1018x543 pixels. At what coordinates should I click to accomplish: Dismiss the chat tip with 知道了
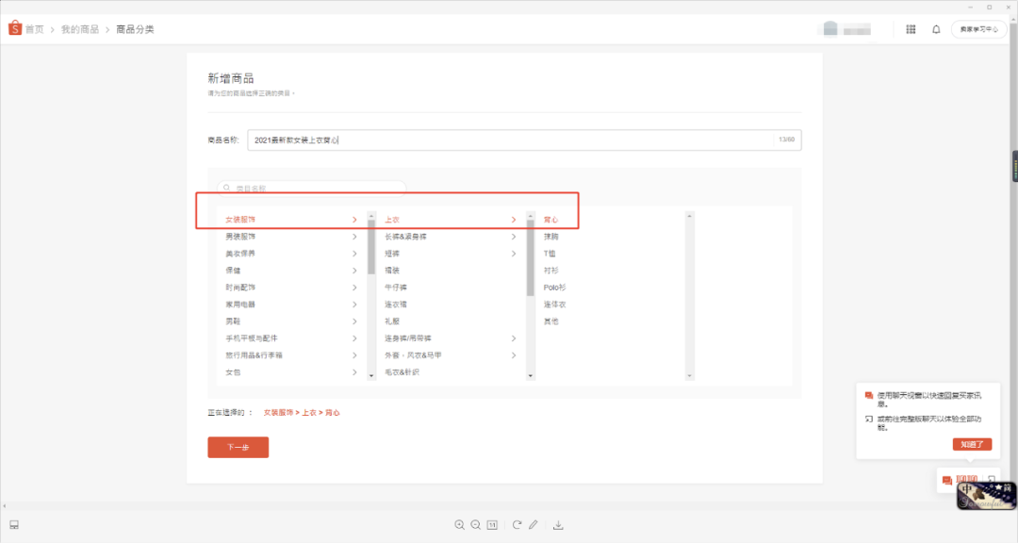972,443
